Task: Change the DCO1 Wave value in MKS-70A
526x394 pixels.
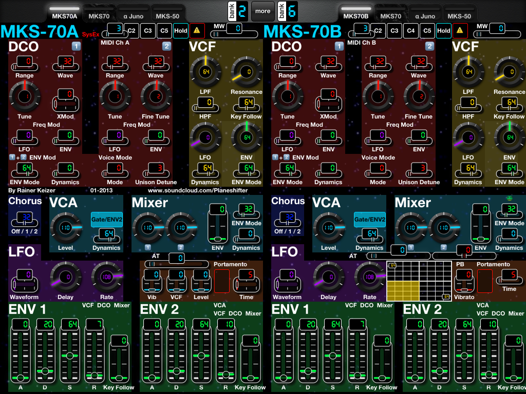Action: (66, 64)
